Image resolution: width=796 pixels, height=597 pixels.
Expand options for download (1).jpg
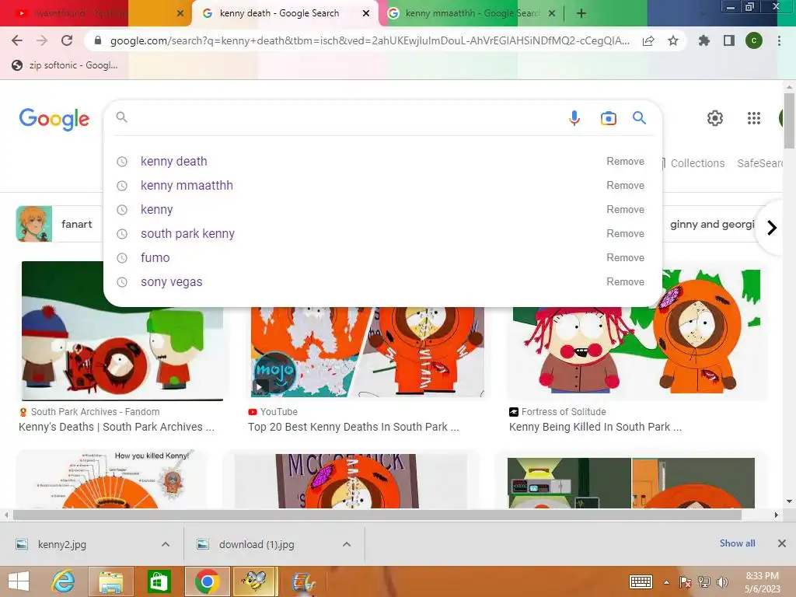347,544
